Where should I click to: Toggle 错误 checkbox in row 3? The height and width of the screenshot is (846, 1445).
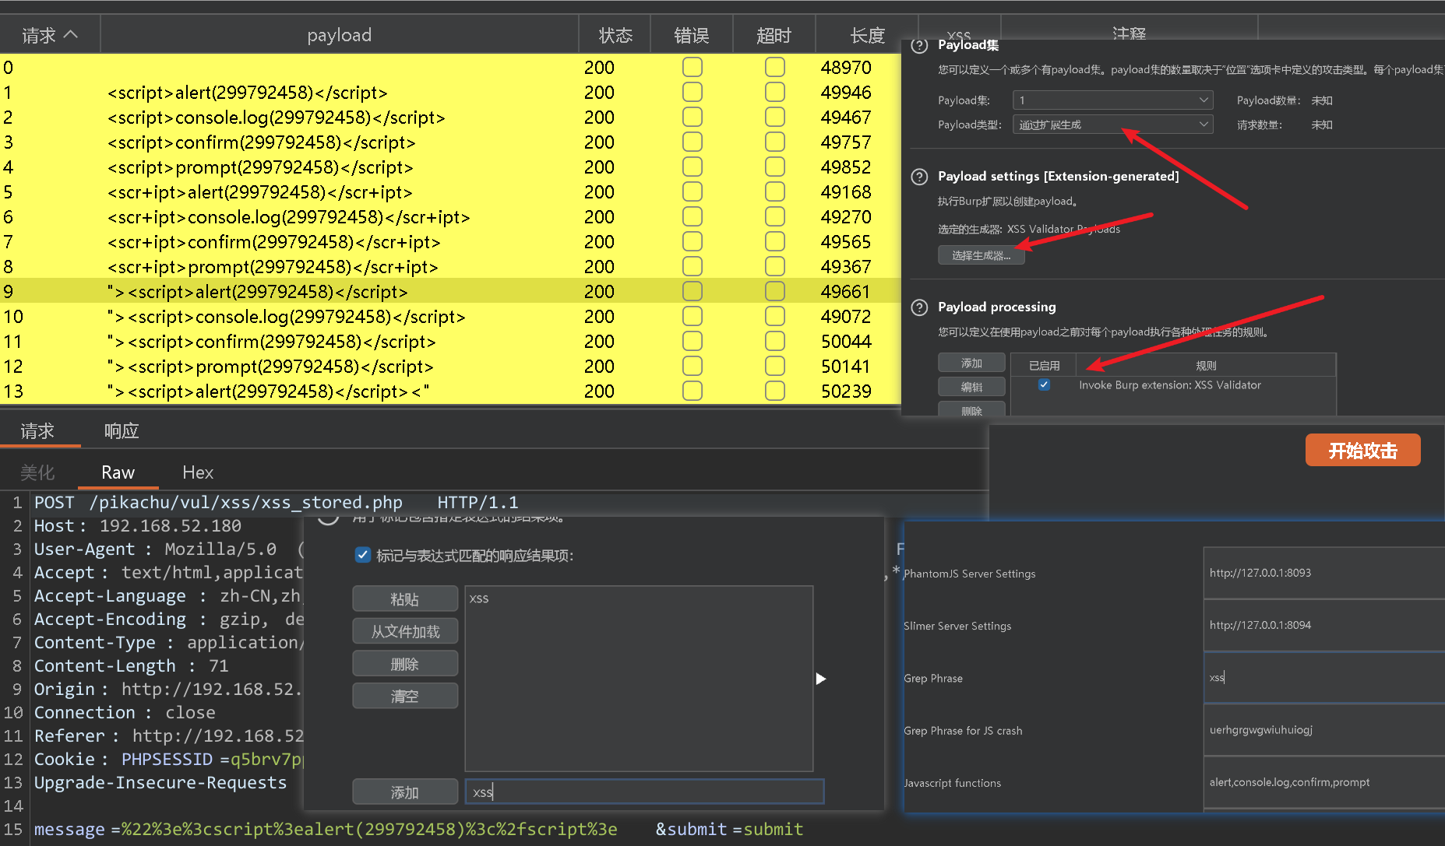(693, 142)
